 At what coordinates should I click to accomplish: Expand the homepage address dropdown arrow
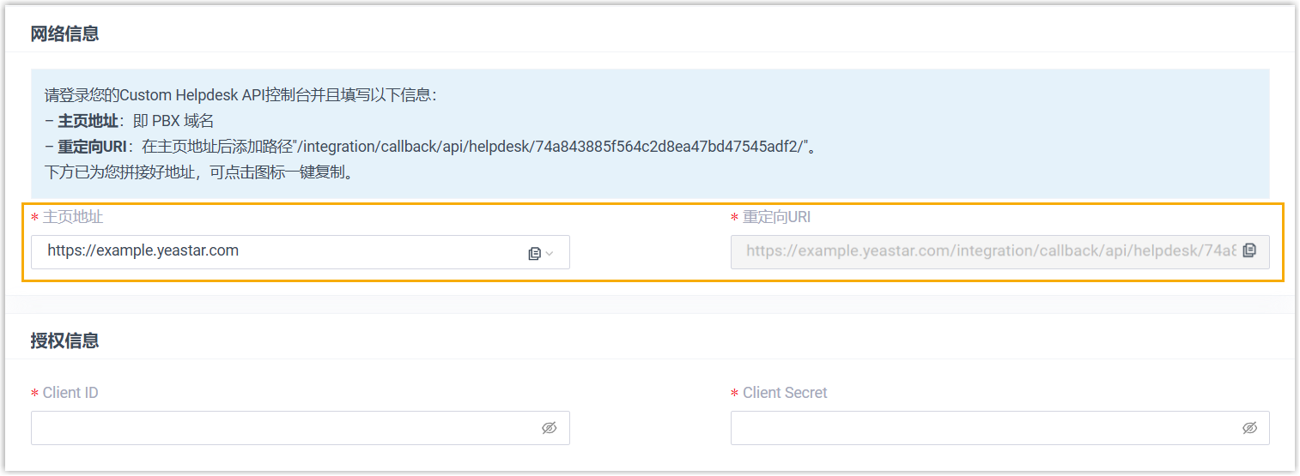point(550,253)
